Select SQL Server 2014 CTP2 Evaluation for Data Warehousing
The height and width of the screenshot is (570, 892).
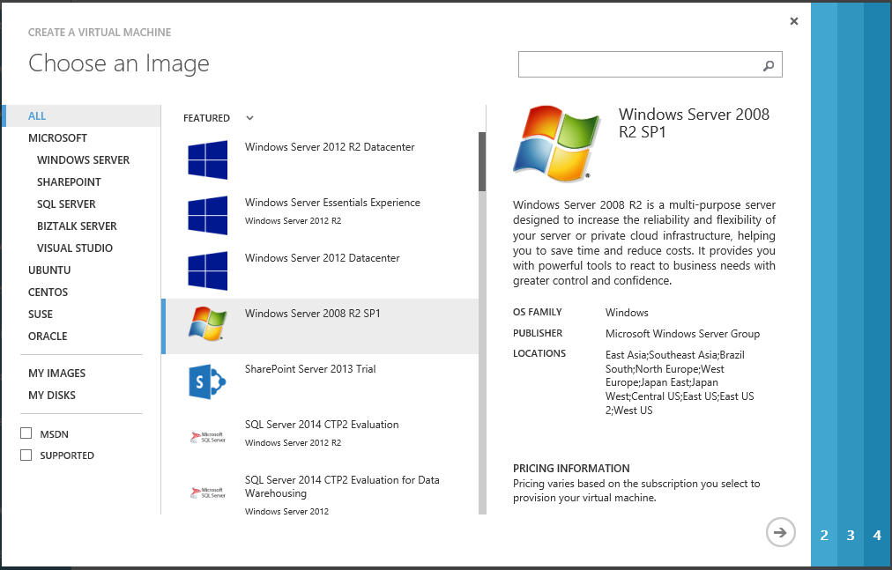pos(342,486)
